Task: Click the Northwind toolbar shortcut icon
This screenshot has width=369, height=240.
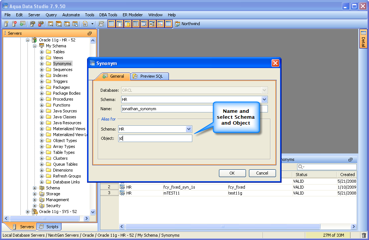Action: 177,24
